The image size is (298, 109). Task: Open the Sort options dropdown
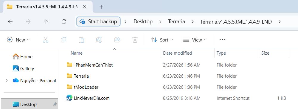pyautogui.click(x=162, y=40)
